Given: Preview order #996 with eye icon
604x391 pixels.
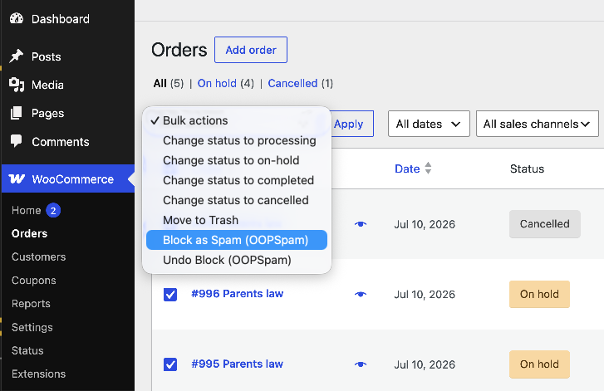Looking at the screenshot, I should click(361, 294).
